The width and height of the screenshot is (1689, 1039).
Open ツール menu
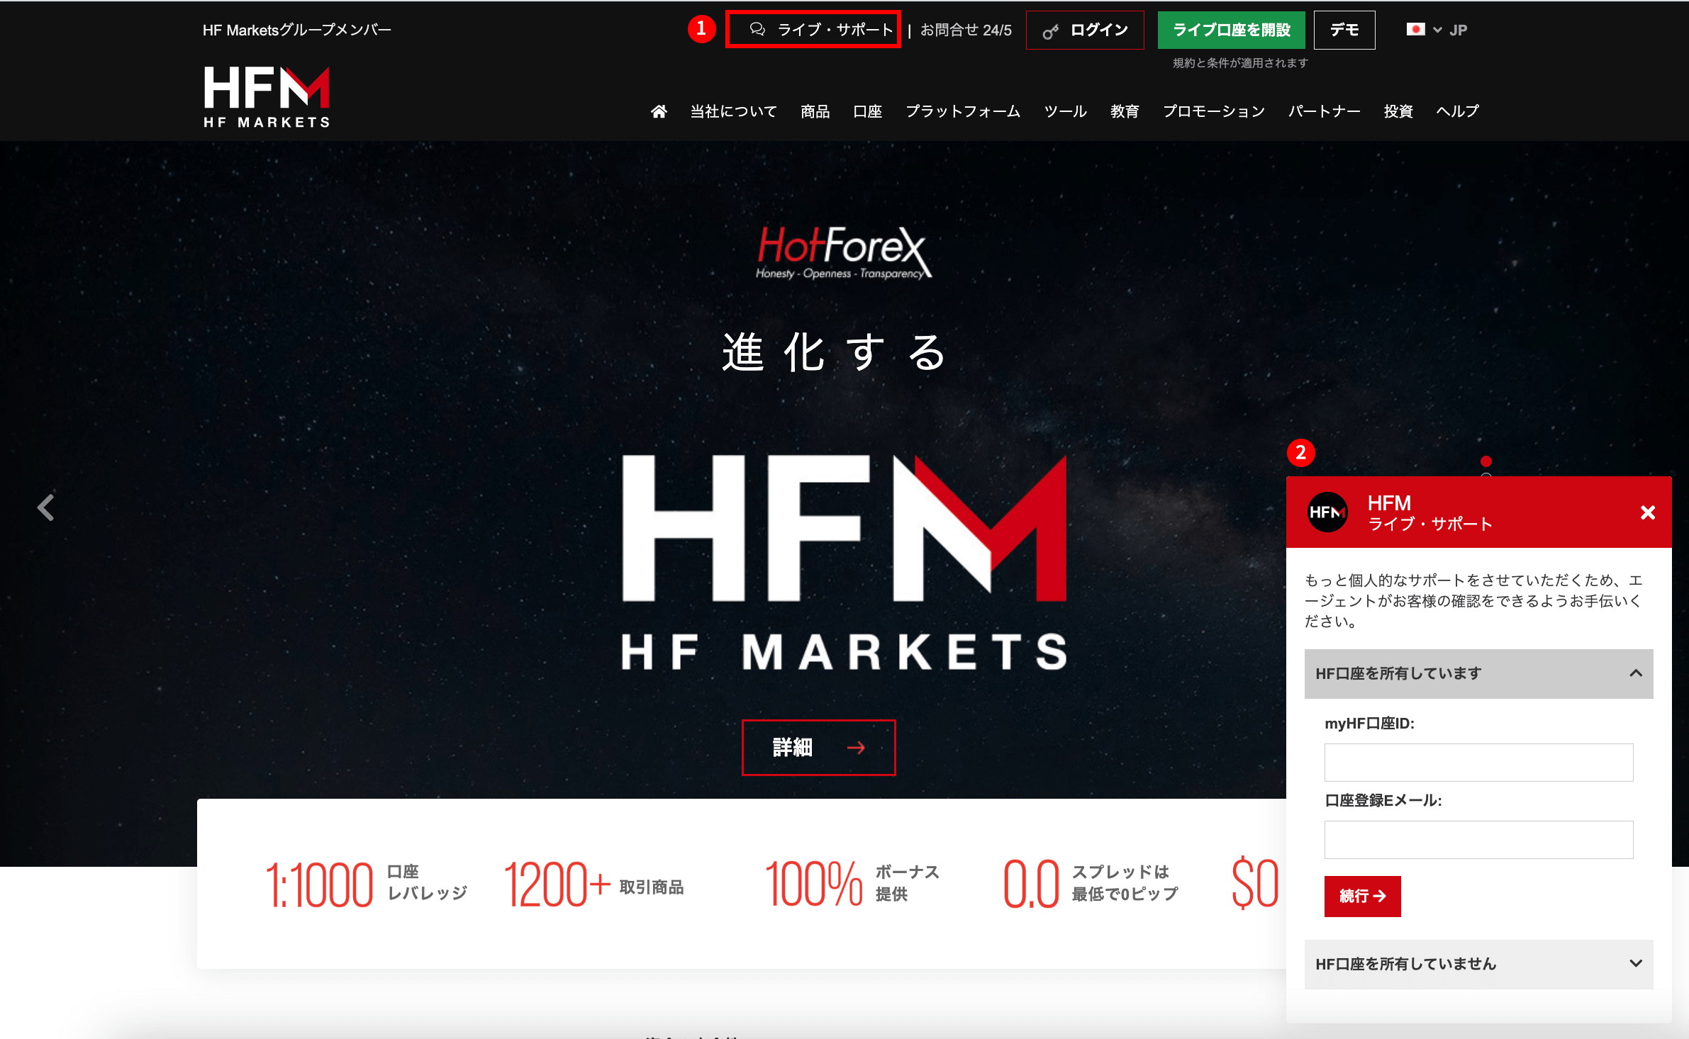pos(1066,111)
